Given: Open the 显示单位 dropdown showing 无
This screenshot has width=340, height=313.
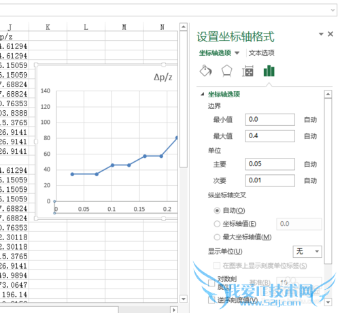Looking at the screenshot, I should (x=307, y=252).
